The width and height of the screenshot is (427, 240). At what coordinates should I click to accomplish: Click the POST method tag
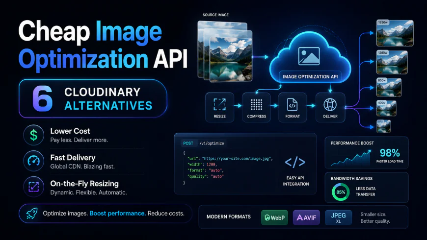pos(188,143)
